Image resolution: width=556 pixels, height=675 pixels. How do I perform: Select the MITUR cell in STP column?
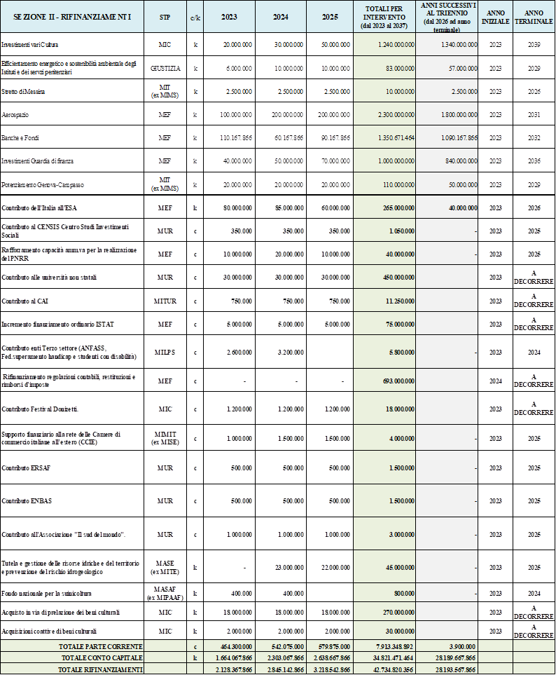point(165,301)
